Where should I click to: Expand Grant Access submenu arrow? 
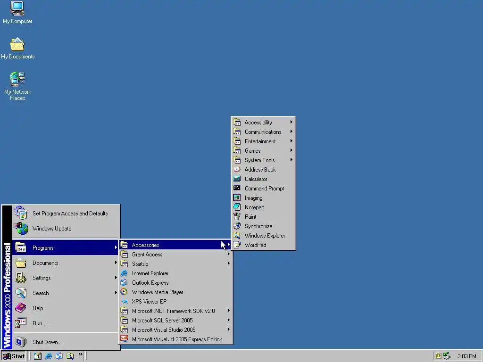pyautogui.click(x=229, y=254)
